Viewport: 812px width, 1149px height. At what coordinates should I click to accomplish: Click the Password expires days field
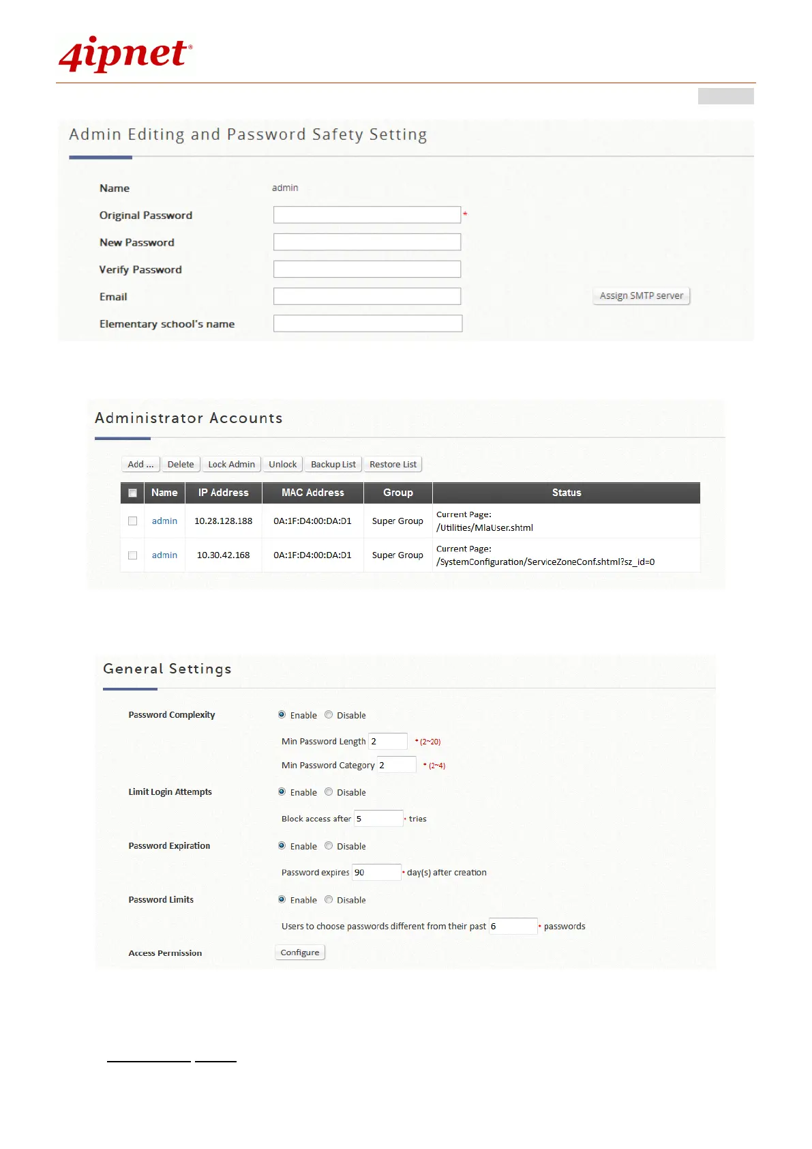376,872
